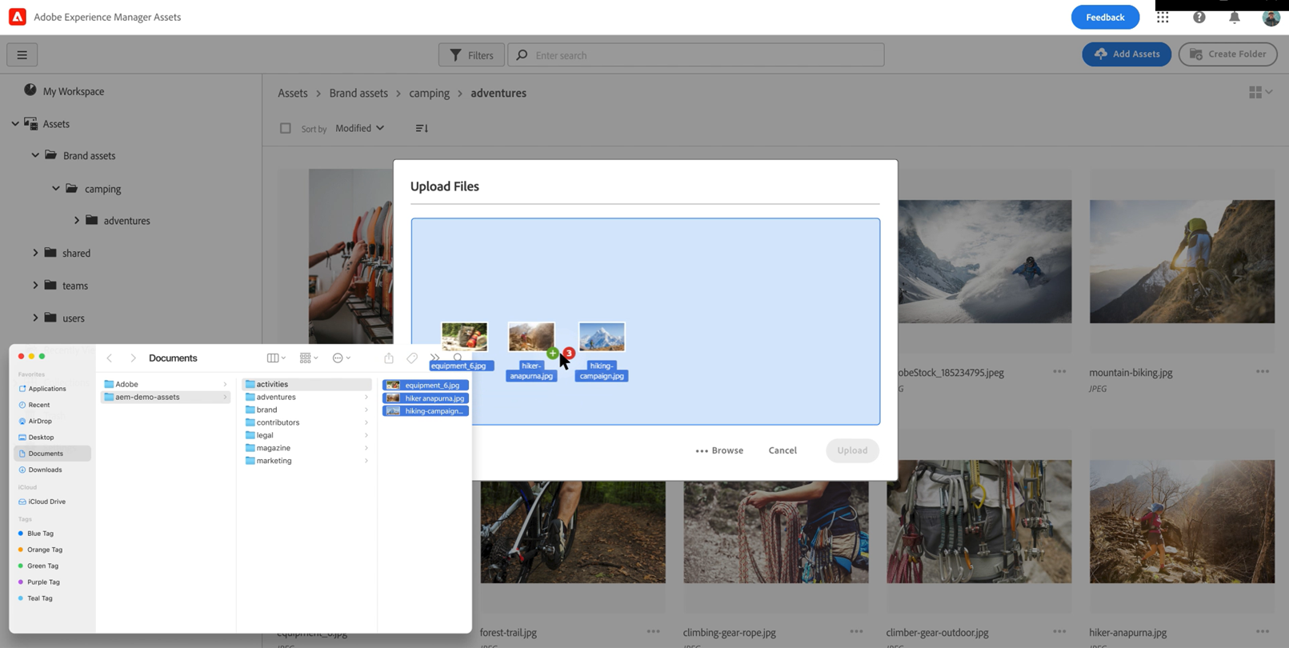
Task: Click Finder forward arrow
Action: [133, 358]
